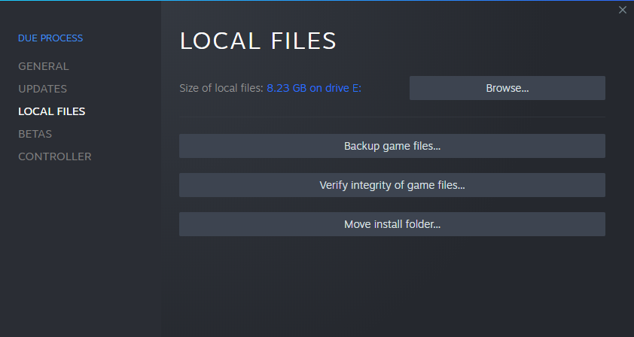
Task: Click the DUE PROCESS game title
Action: coord(50,38)
